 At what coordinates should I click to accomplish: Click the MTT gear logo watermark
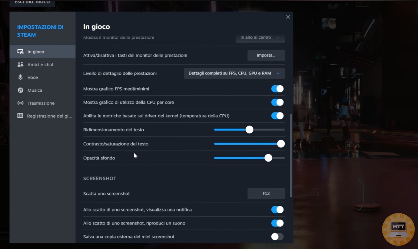click(398, 229)
